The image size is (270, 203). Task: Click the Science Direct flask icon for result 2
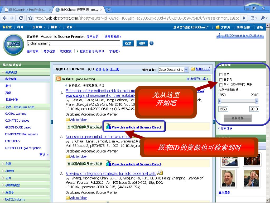pos(108,163)
